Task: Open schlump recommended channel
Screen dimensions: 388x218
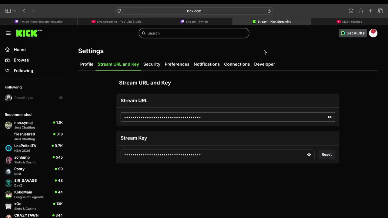Action: 34,160
